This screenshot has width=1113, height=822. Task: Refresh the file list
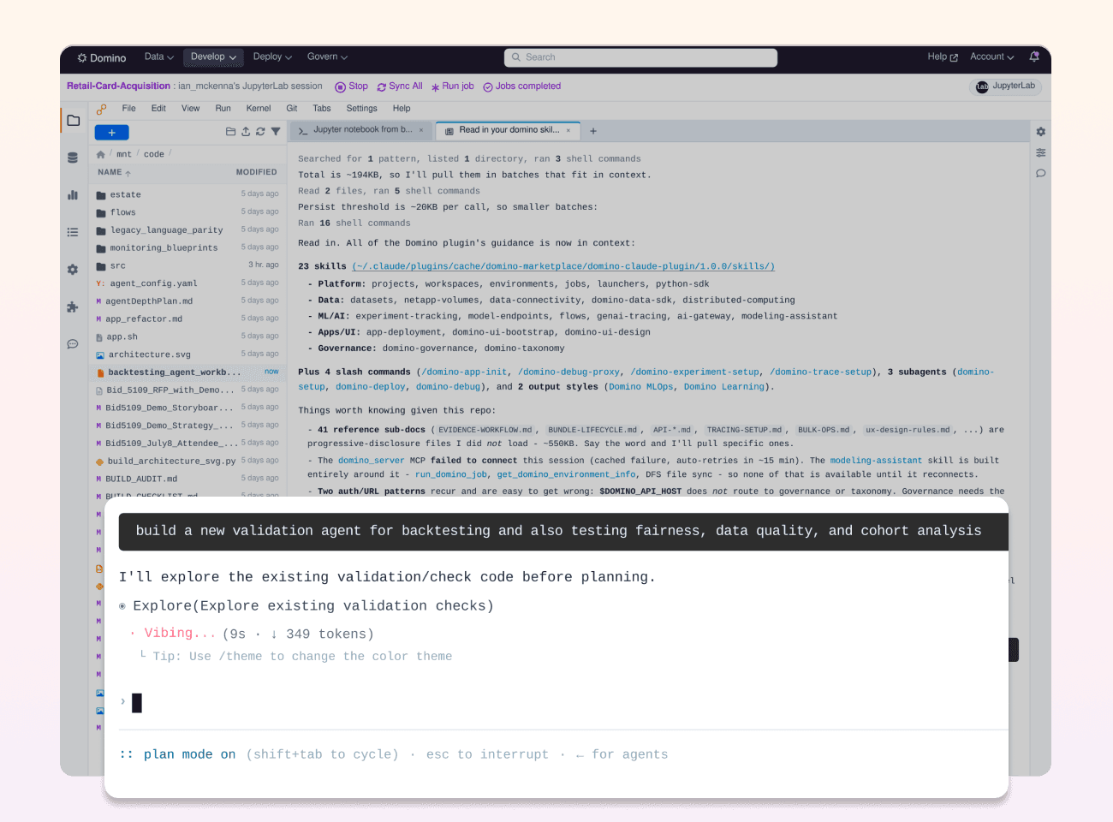[x=260, y=132]
